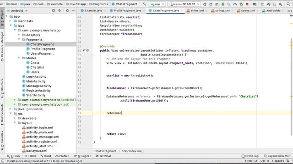Click the Collapse All icon in Project panel
293x164 pixels.
click(60, 10)
